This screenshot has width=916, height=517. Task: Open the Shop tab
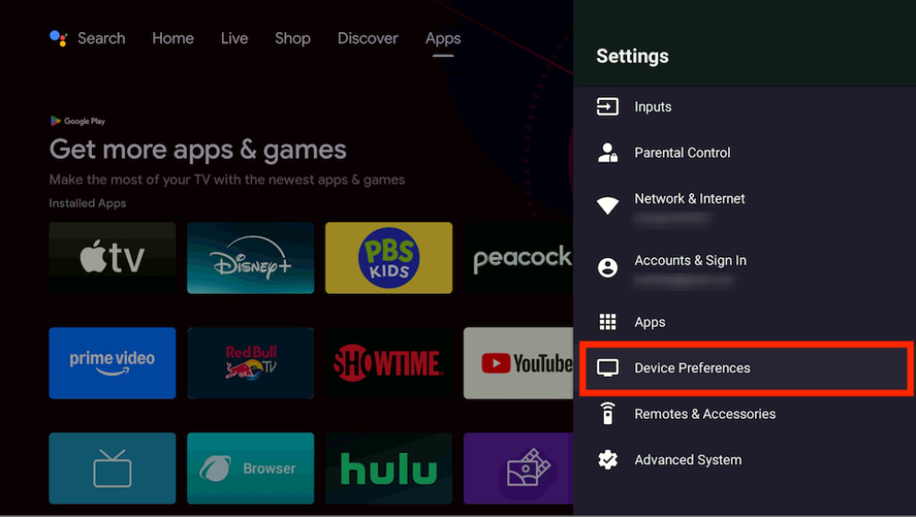[x=293, y=38]
